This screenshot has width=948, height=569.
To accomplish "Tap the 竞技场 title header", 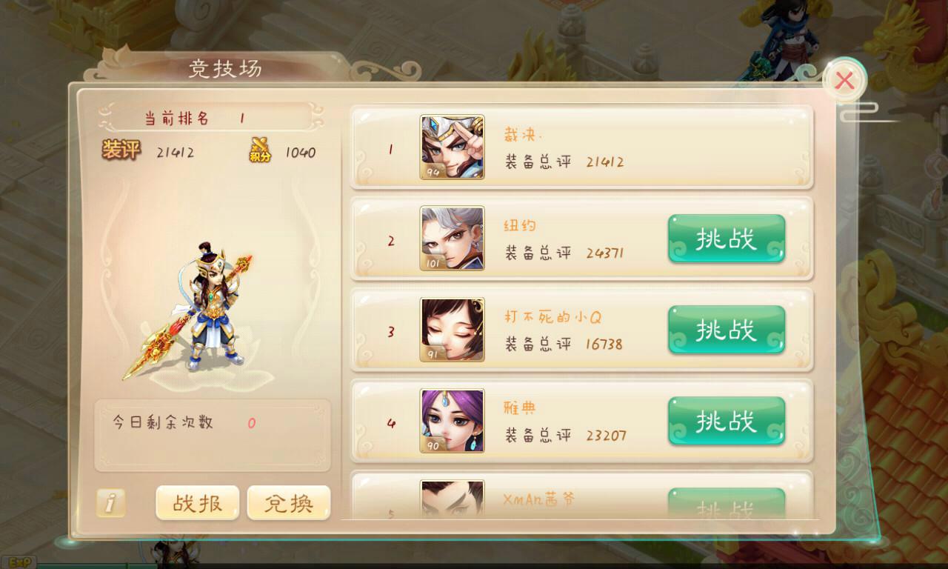I will (x=225, y=69).
